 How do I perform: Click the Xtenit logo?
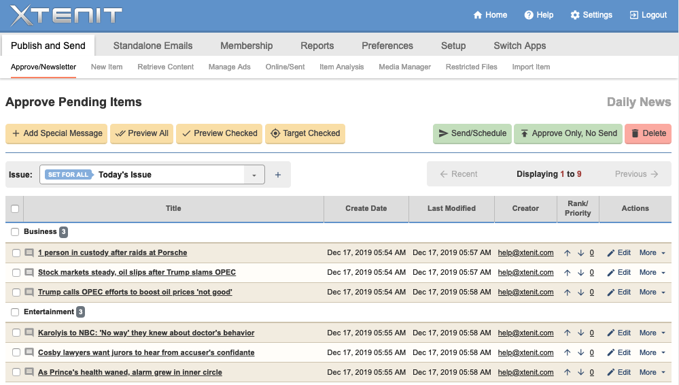pyautogui.click(x=66, y=16)
